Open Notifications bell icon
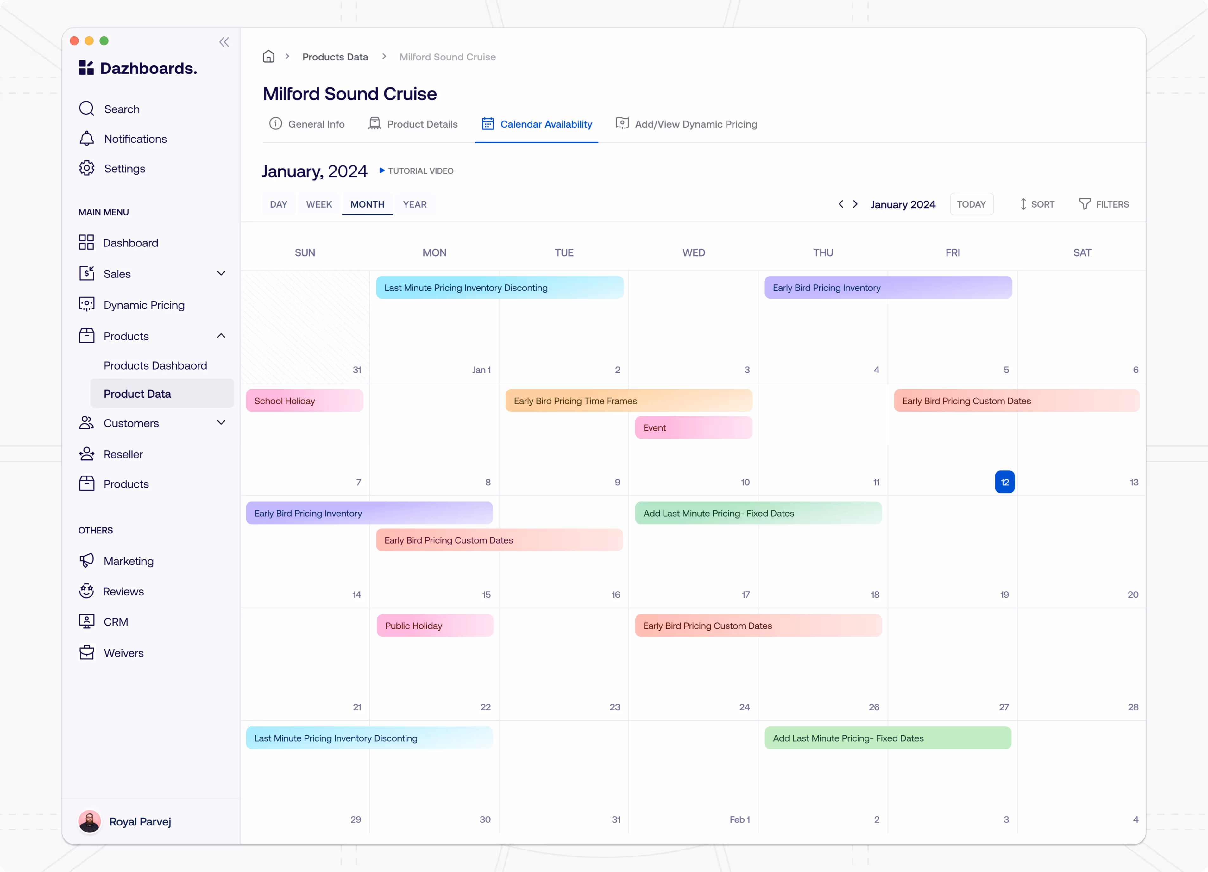 click(x=87, y=138)
